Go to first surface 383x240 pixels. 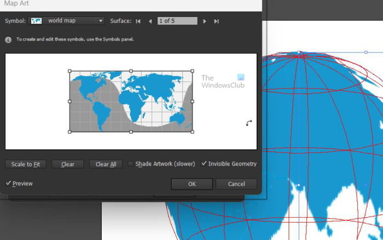pos(138,21)
